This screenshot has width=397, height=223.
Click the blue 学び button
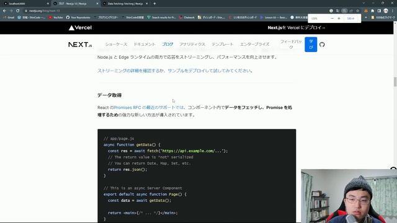tap(311, 44)
